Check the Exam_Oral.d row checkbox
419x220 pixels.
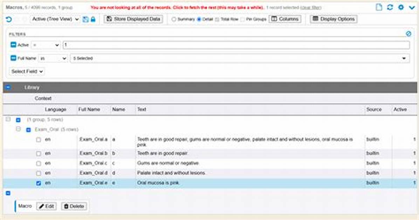(39, 173)
